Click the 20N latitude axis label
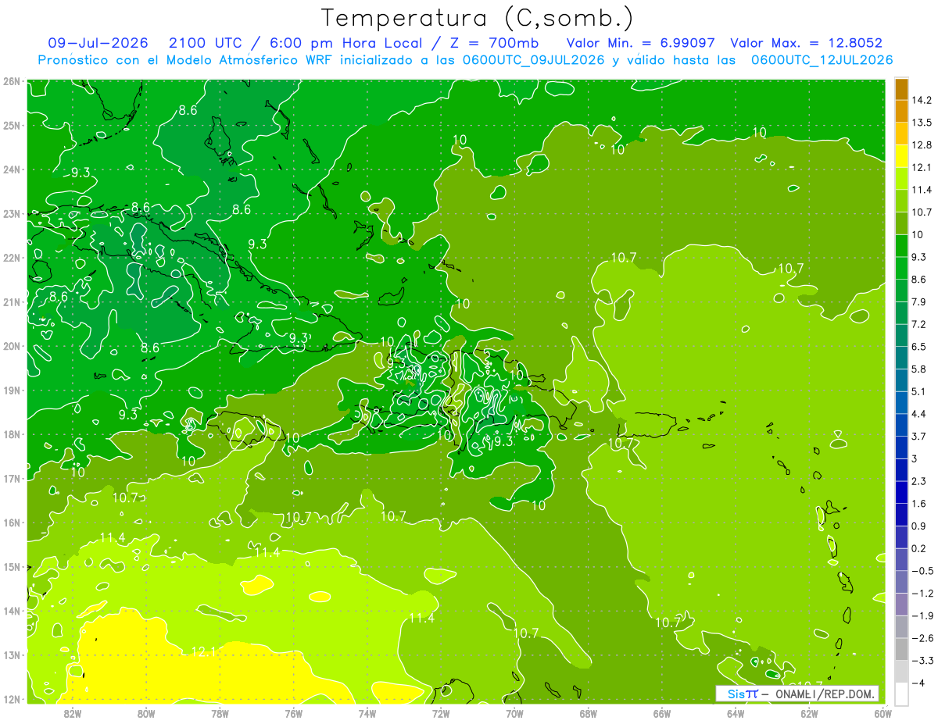The height and width of the screenshot is (724, 938). 11,346
